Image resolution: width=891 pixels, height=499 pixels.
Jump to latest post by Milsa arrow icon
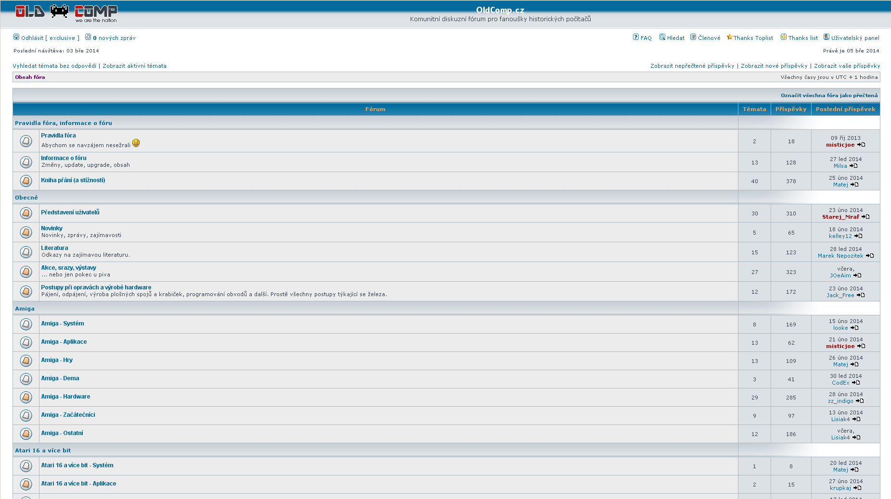[x=853, y=166]
